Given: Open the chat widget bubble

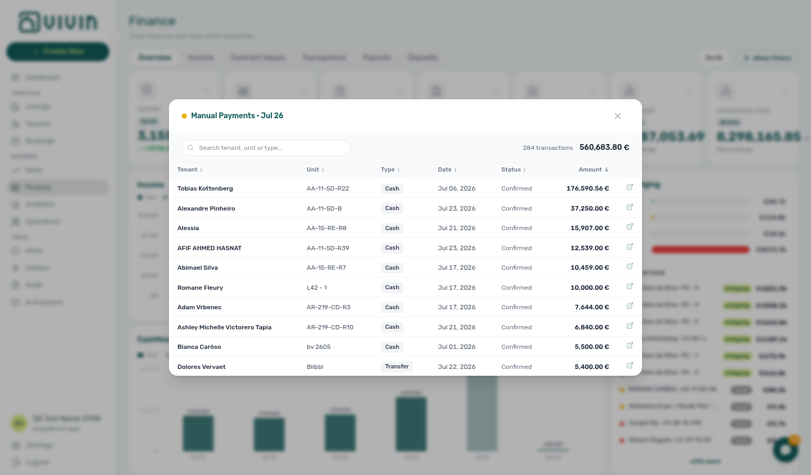Looking at the screenshot, I should [x=786, y=449].
